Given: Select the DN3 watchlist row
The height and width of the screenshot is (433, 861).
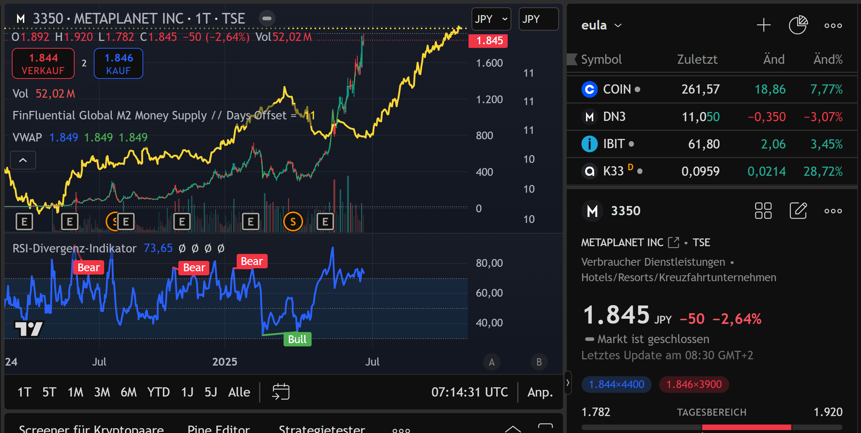Looking at the screenshot, I should (712, 117).
